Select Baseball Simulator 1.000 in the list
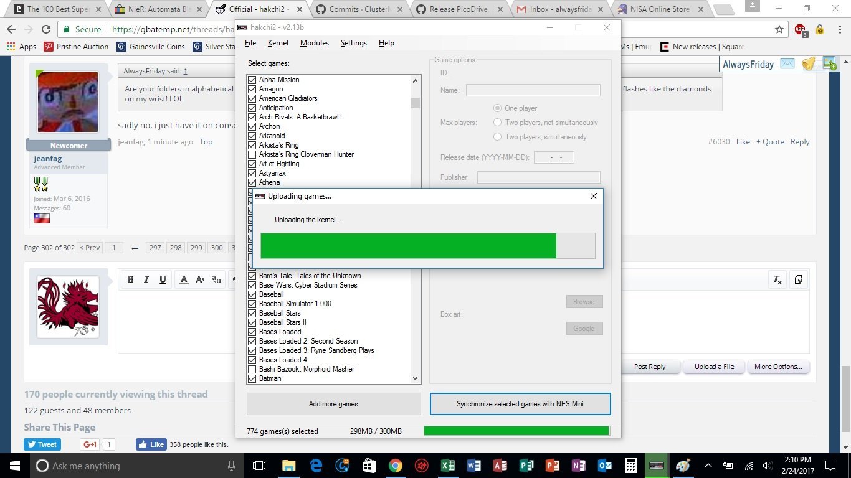The width and height of the screenshot is (851, 478). click(295, 304)
